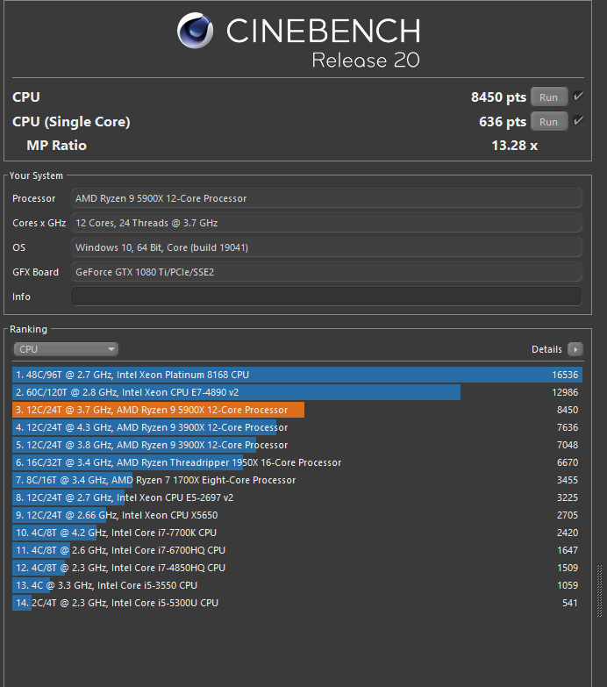Select ranking row Core i7-6700HQ

pyautogui.click(x=297, y=550)
